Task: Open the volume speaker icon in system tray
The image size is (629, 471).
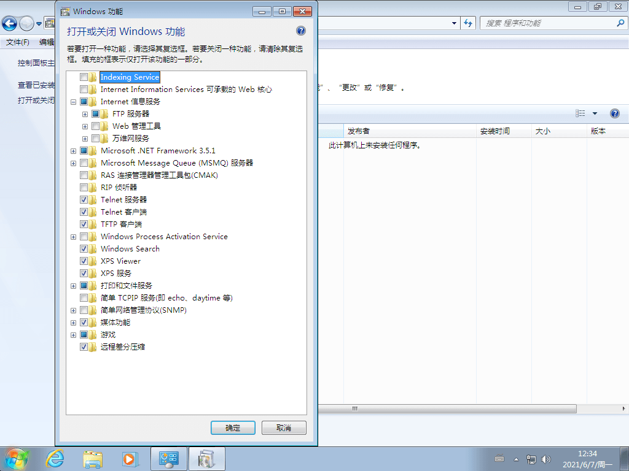Action: [546, 459]
